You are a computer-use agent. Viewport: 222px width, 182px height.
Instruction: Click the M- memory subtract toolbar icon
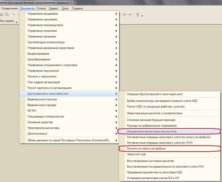pos(131,14)
